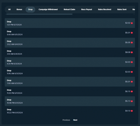The width and height of the screenshot is (140, 126).
Task: Click coin icon on 11:45 AM 6/3/2024 row
Action: [132, 72]
